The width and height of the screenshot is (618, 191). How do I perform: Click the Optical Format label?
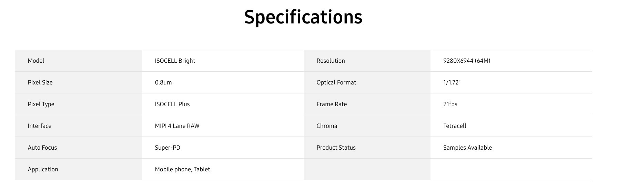pyautogui.click(x=336, y=82)
